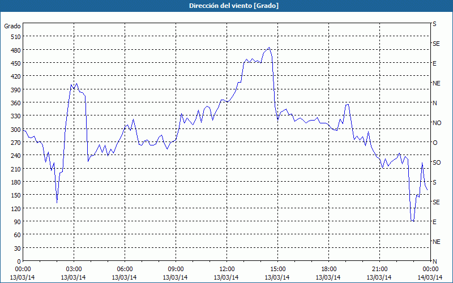Select the 240 degree axis label
453x283 pixels.
pos(16,156)
